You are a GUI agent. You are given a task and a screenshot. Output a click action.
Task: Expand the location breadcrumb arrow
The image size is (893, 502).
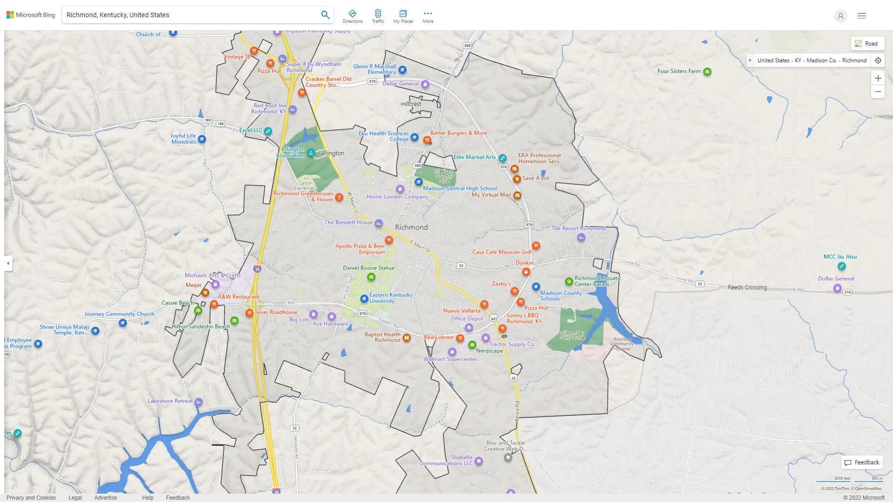[x=750, y=60]
